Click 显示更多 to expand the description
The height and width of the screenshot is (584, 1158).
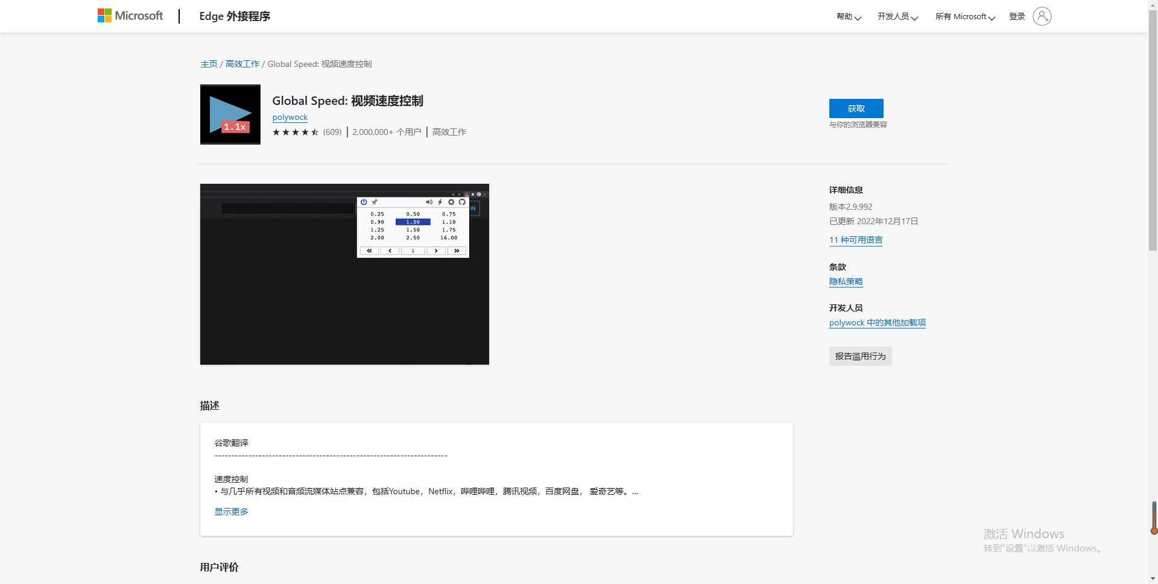[230, 511]
